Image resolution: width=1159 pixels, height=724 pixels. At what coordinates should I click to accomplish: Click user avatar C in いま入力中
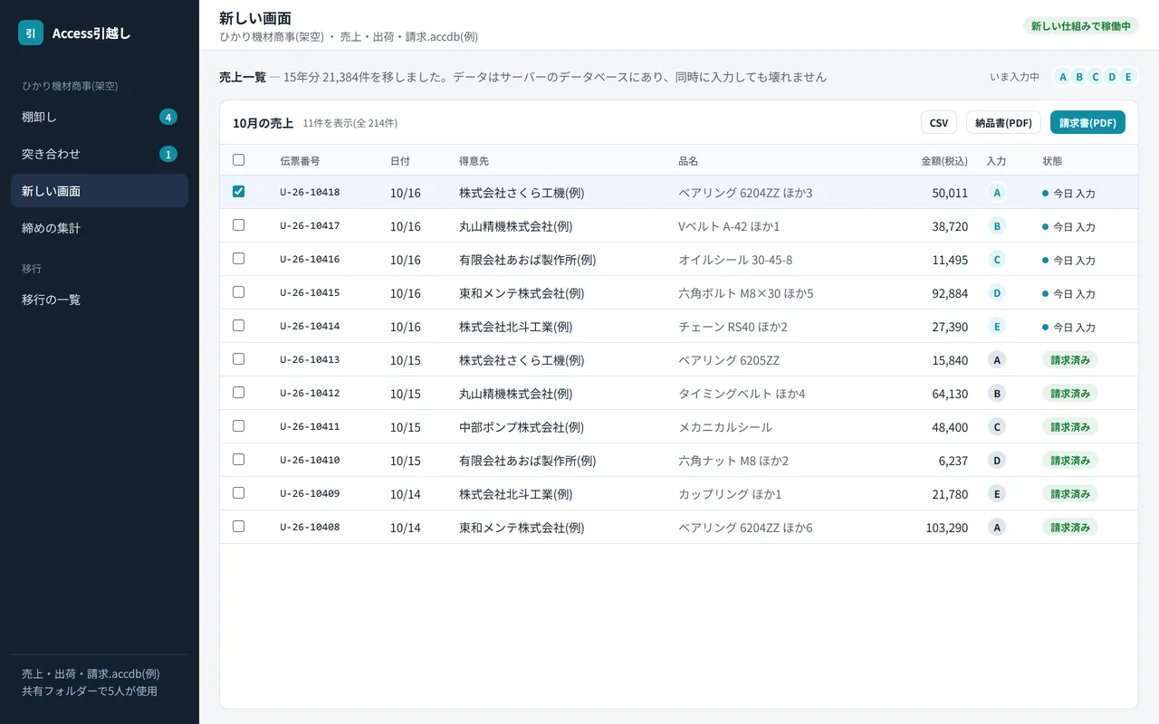click(x=1096, y=77)
